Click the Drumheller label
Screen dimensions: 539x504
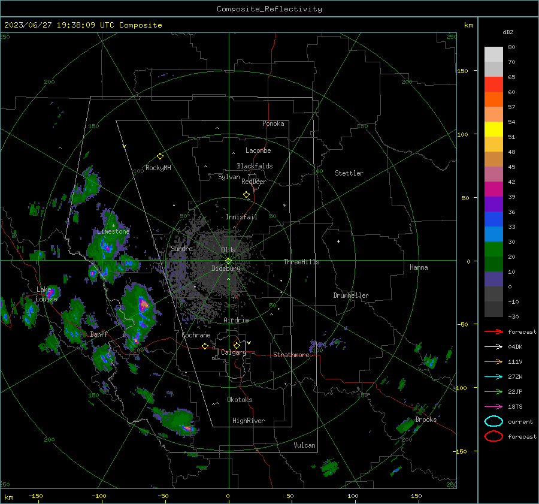pyautogui.click(x=351, y=295)
